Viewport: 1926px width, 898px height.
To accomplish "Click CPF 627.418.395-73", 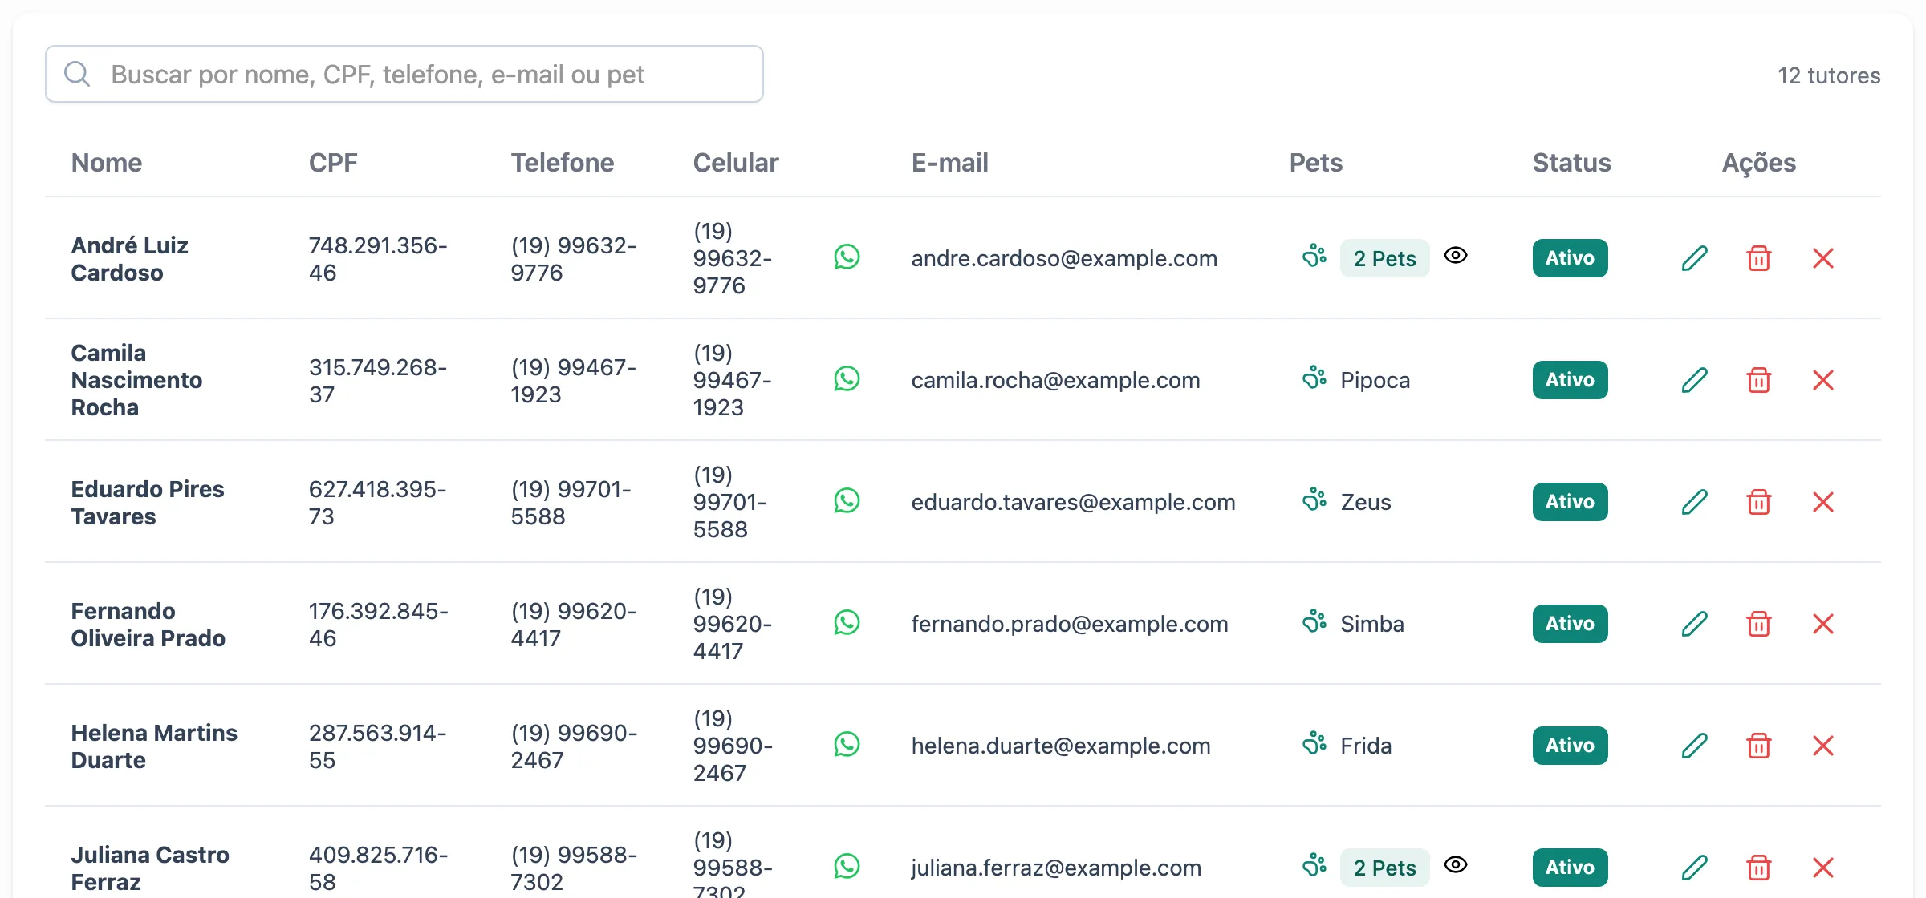I will pyautogui.click(x=377, y=503).
